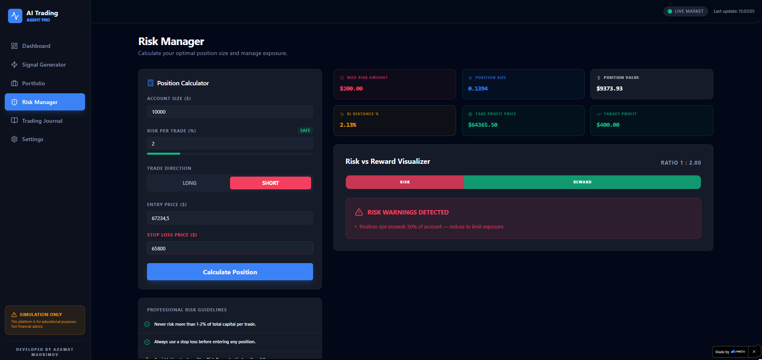Click the AI Trading logo icon
The height and width of the screenshot is (360, 762).
(x=15, y=16)
